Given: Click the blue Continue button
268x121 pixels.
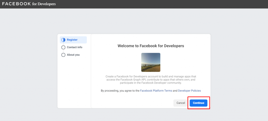Looking at the screenshot, I should 198,103.
